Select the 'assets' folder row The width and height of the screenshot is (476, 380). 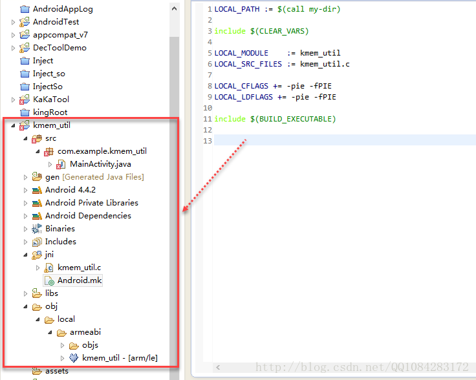[57, 371]
